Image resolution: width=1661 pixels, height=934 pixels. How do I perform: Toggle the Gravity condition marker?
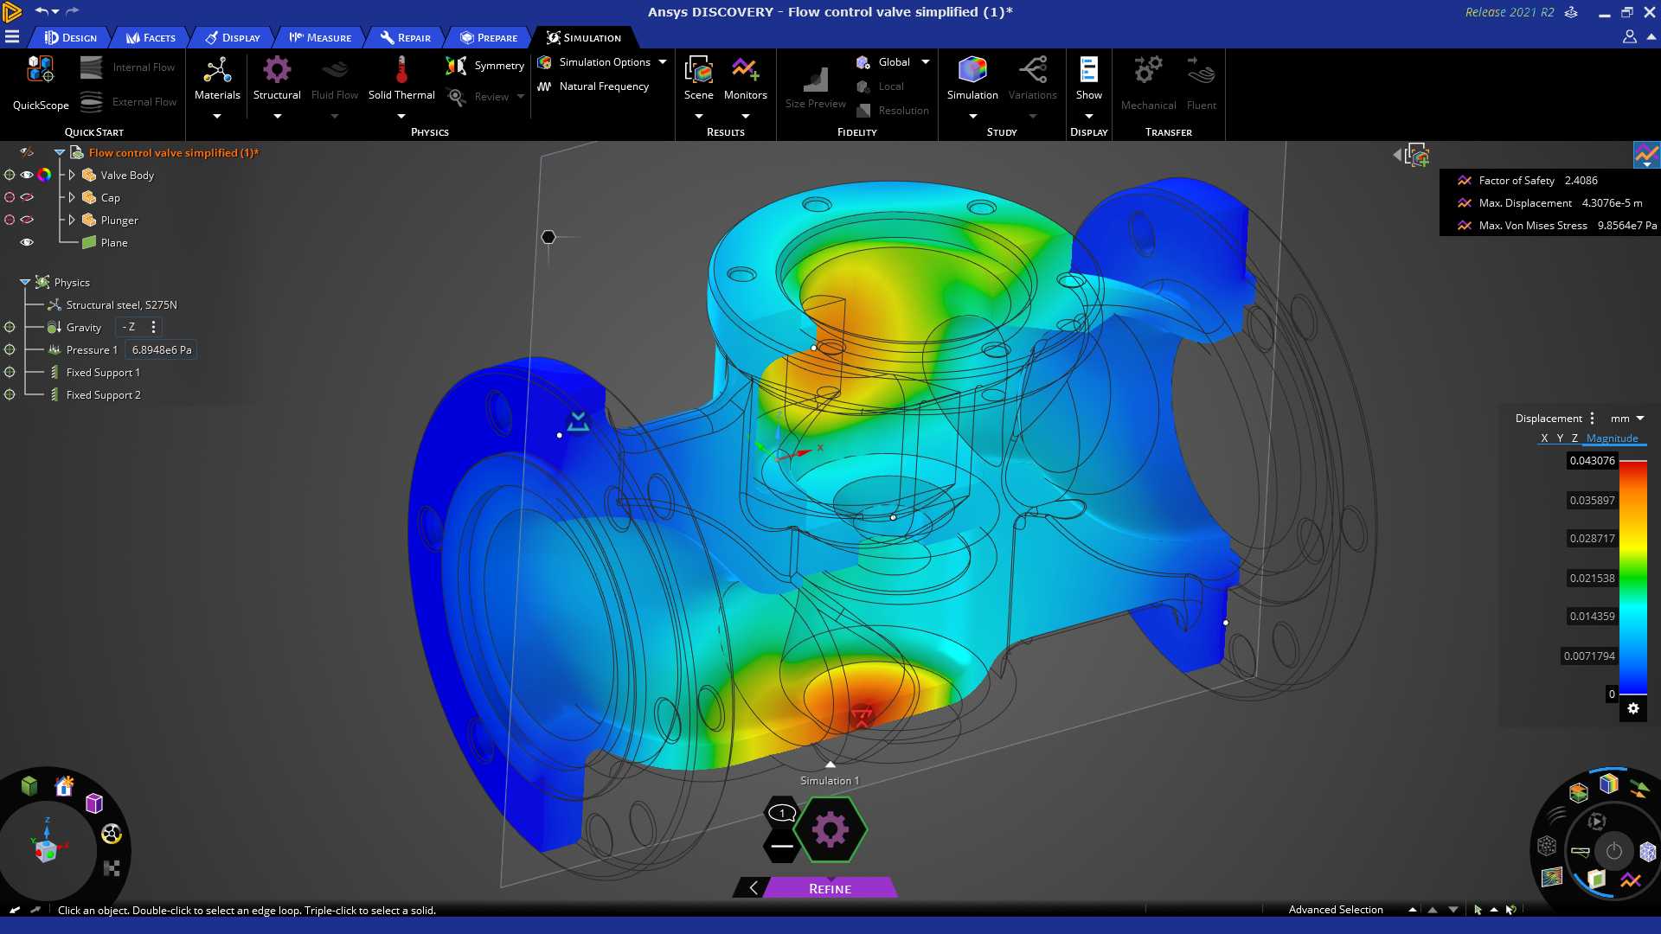click(10, 327)
